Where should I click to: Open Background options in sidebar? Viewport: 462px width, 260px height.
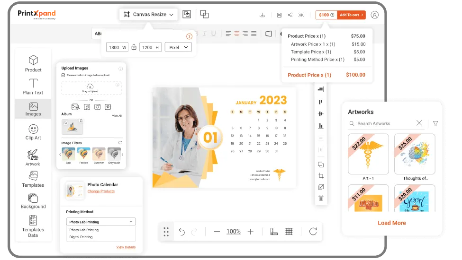coord(33,201)
